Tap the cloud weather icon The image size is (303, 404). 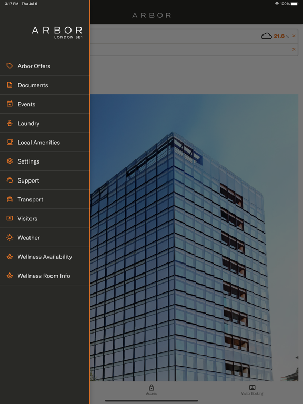266,36
